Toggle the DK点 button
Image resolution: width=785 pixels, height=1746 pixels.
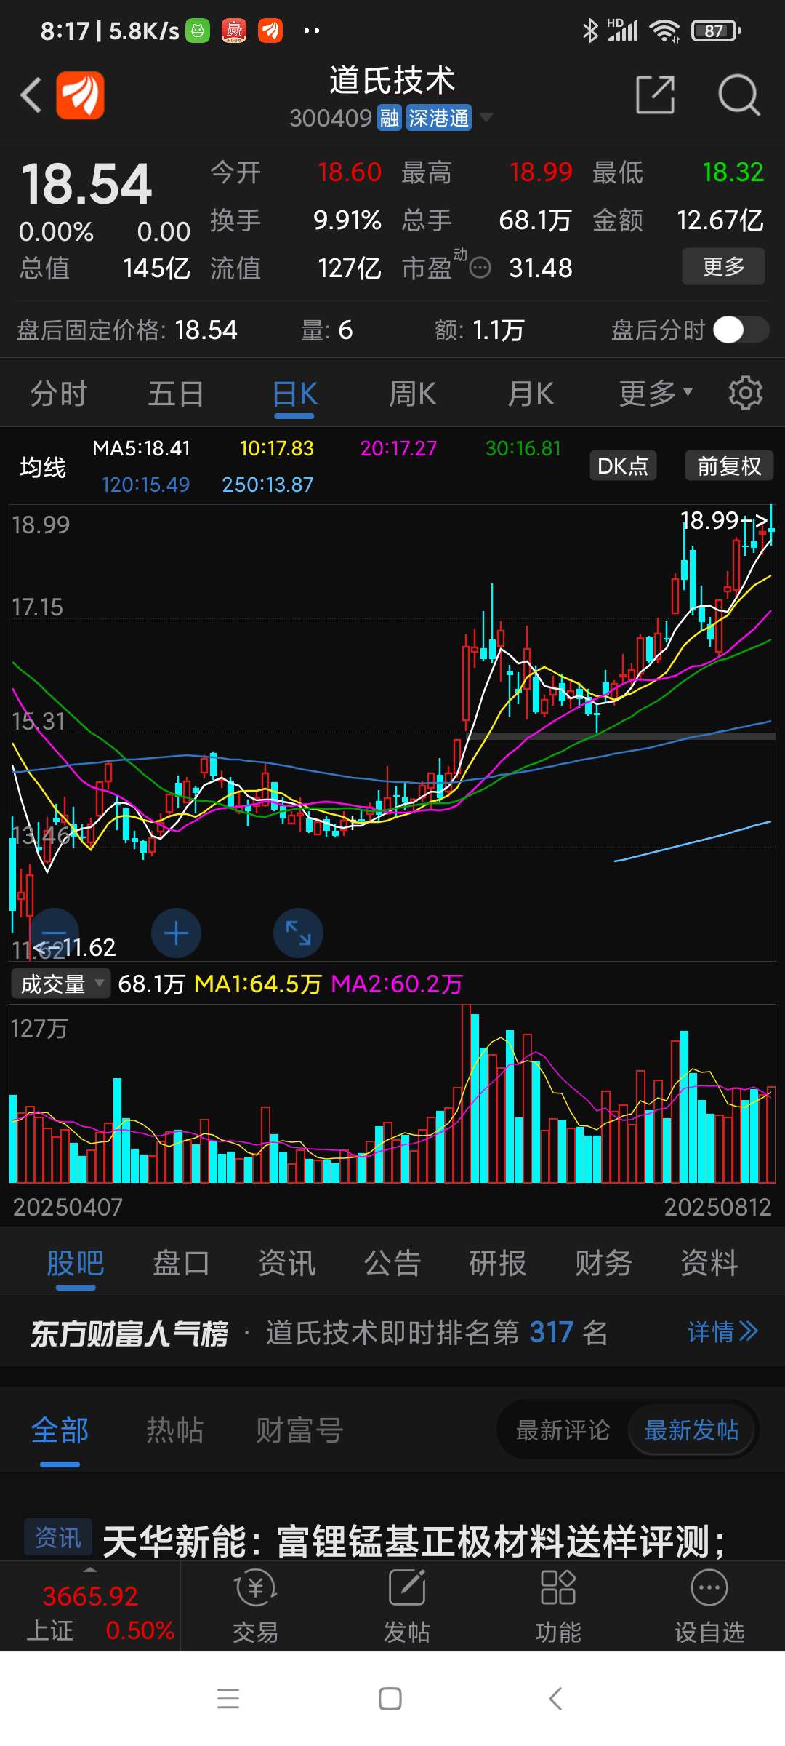pyautogui.click(x=623, y=466)
